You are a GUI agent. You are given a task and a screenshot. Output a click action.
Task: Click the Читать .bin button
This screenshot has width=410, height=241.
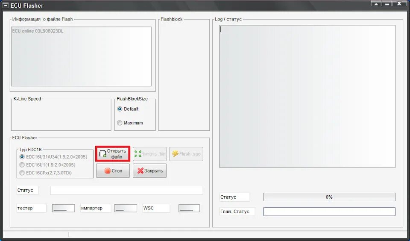click(149, 154)
